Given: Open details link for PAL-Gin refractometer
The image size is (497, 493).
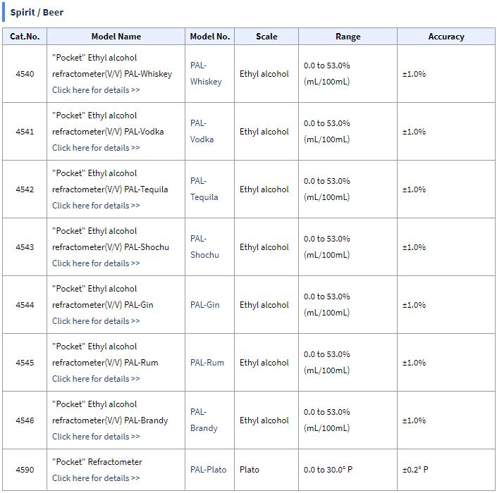Looking at the screenshot, I should point(96,321).
